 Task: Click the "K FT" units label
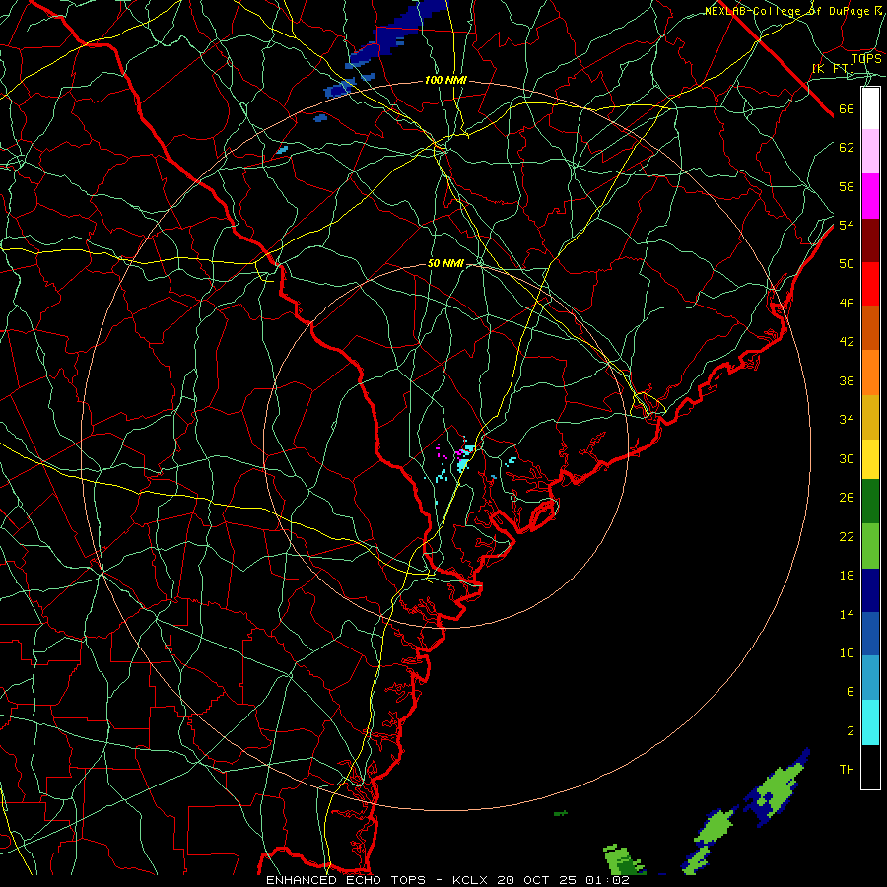click(x=833, y=69)
